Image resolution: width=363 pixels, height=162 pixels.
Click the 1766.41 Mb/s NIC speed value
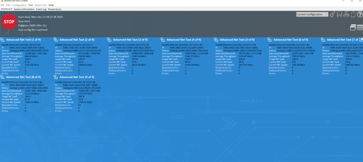[86, 102]
